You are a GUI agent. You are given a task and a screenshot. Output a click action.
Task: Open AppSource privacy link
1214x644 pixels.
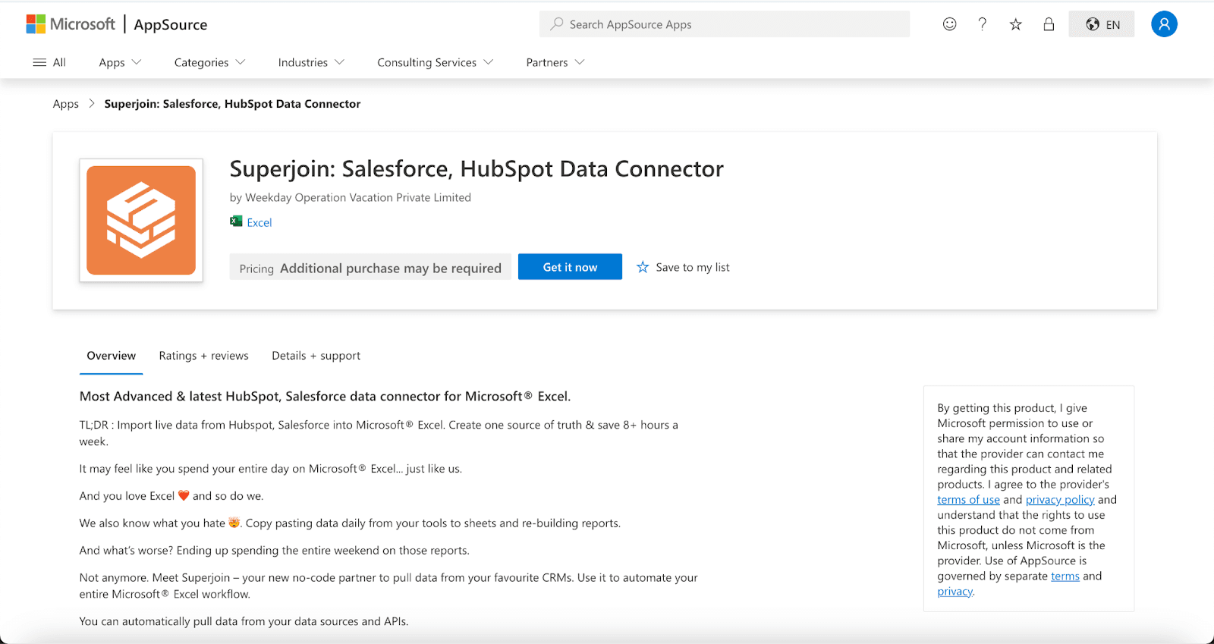point(955,592)
